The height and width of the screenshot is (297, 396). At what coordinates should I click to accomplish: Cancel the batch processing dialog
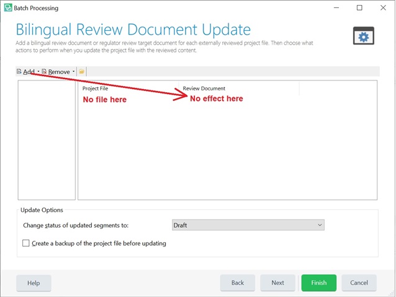359,283
